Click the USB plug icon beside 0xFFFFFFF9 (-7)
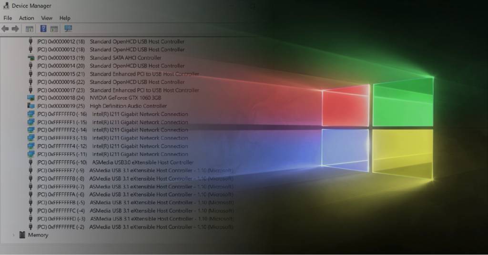 pos(30,186)
